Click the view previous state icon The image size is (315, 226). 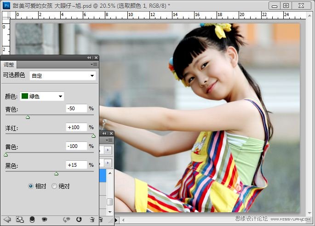[x=67, y=220]
